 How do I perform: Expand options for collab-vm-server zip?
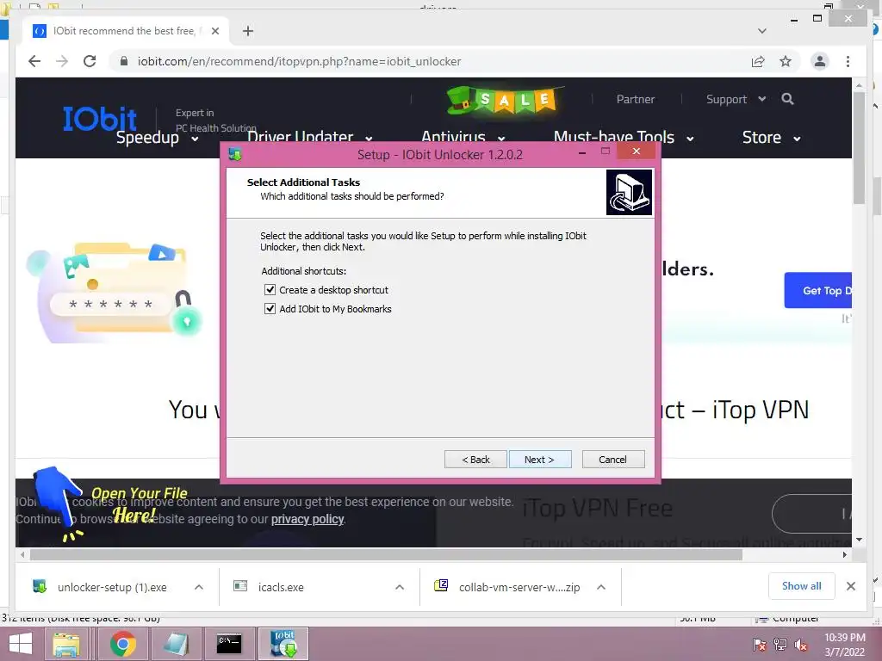click(x=600, y=587)
